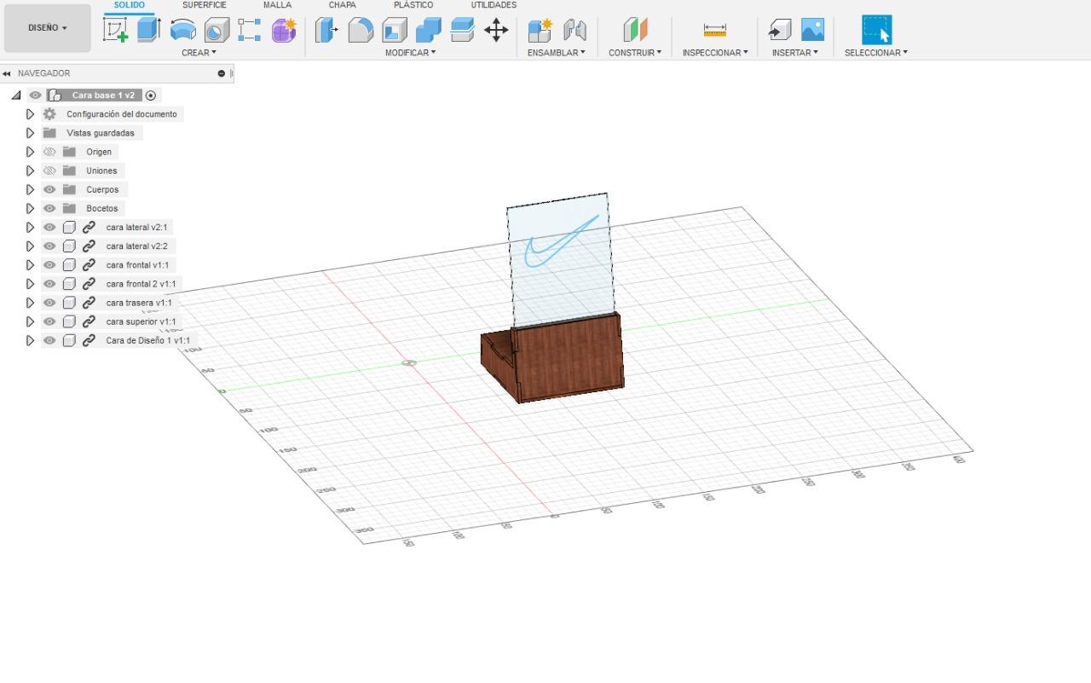
Task: Select the Shell tool
Action: 395,31
